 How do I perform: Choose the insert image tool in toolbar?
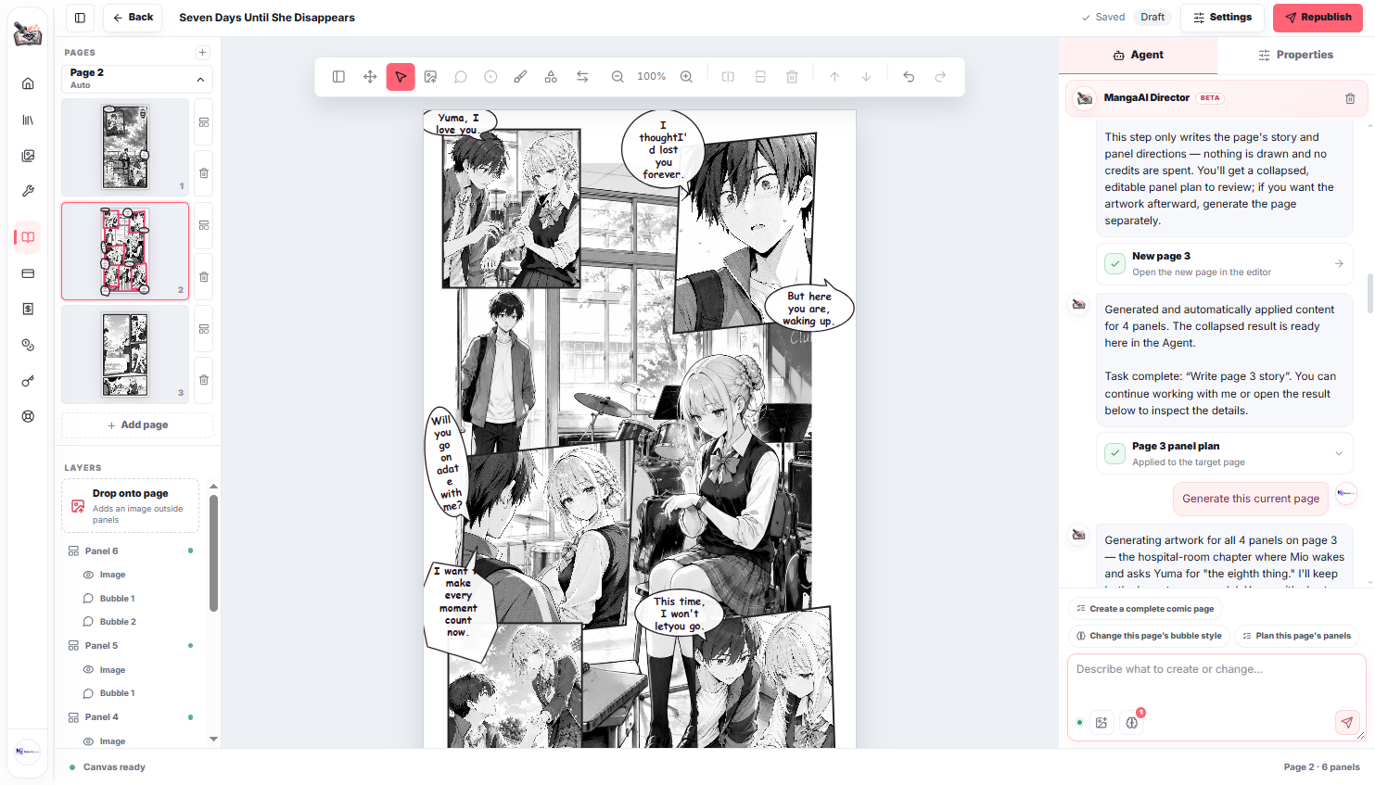click(x=431, y=77)
